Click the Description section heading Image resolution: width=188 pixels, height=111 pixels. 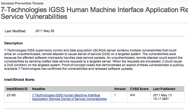click(14, 43)
